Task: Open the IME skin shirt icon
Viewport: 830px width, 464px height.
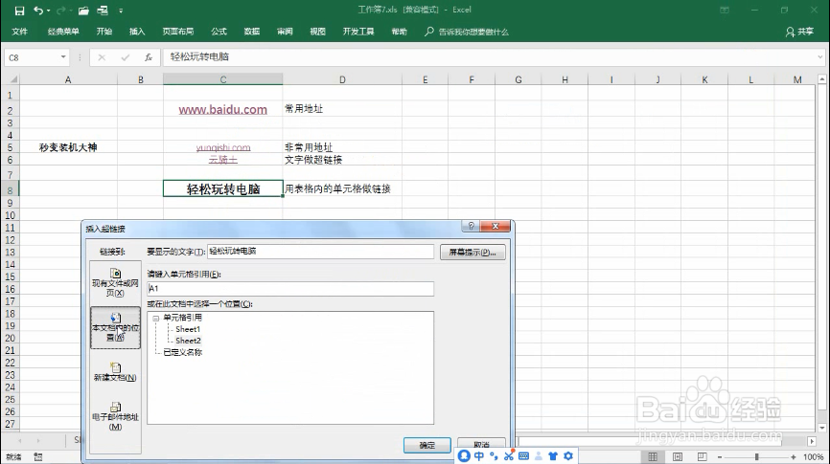Action: click(553, 456)
